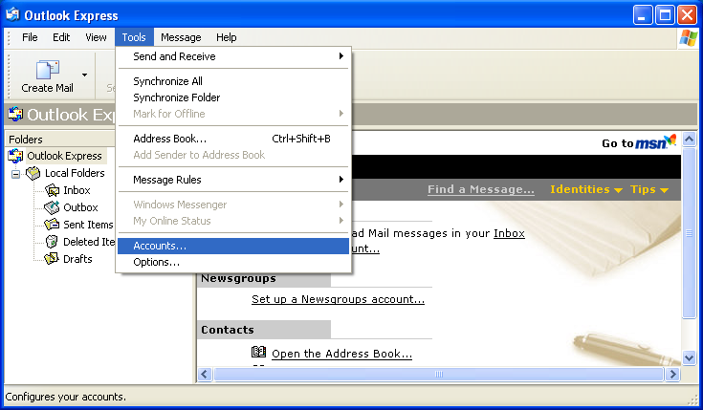
Task: Open the File menu
Action: pyautogui.click(x=30, y=37)
